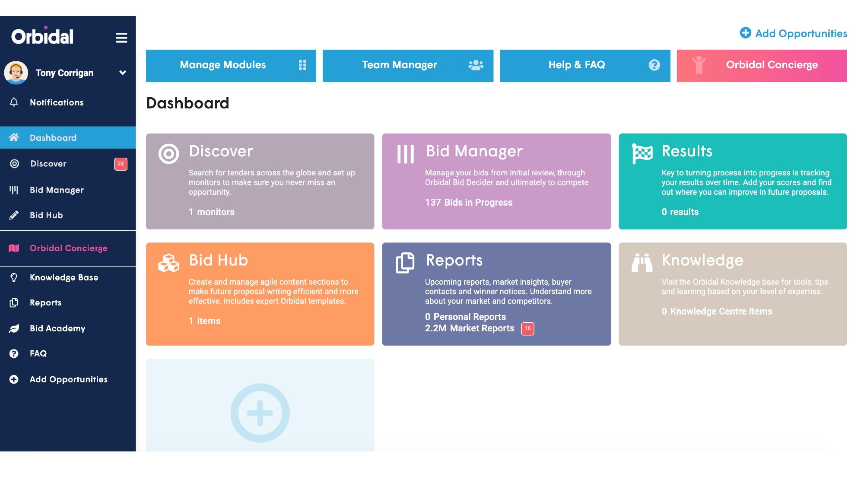Click the Bid Hub pencil icon in sidebar
864x486 pixels.
tap(14, 215)
